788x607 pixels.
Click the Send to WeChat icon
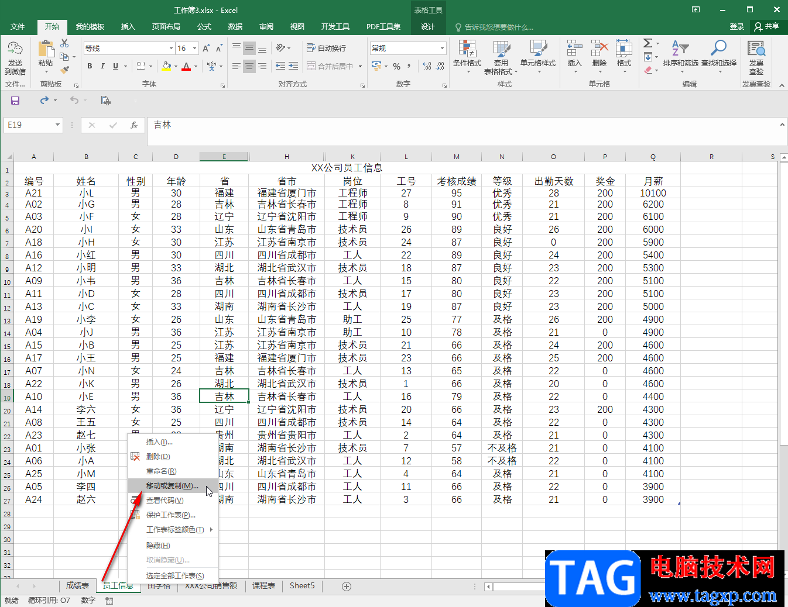pyautogui.click(x=15, y=50)
